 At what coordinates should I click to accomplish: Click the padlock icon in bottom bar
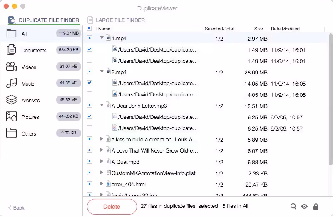(x=316, y=206)
